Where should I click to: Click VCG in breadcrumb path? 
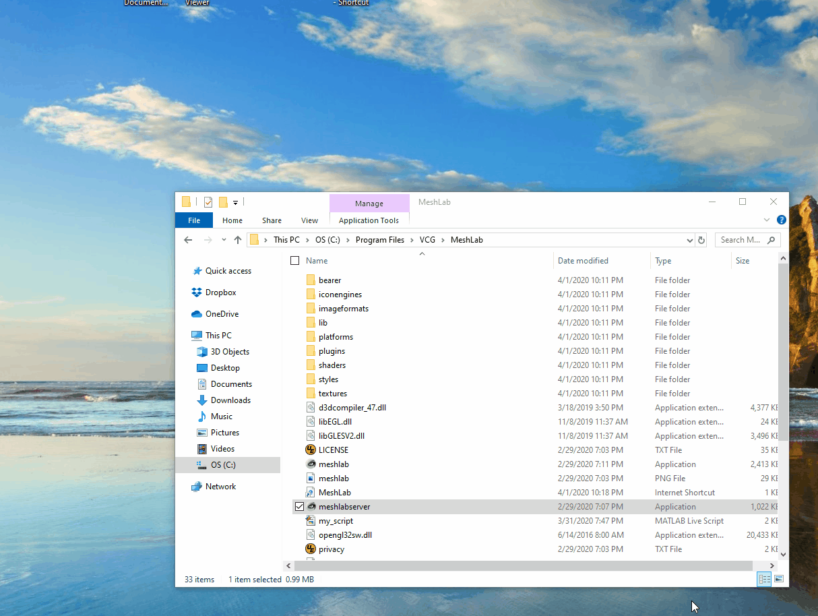427,240
